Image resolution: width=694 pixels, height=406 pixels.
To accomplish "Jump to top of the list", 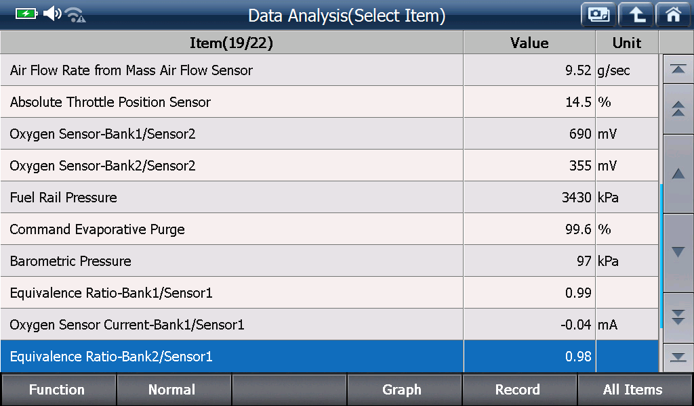I will 678,69.
